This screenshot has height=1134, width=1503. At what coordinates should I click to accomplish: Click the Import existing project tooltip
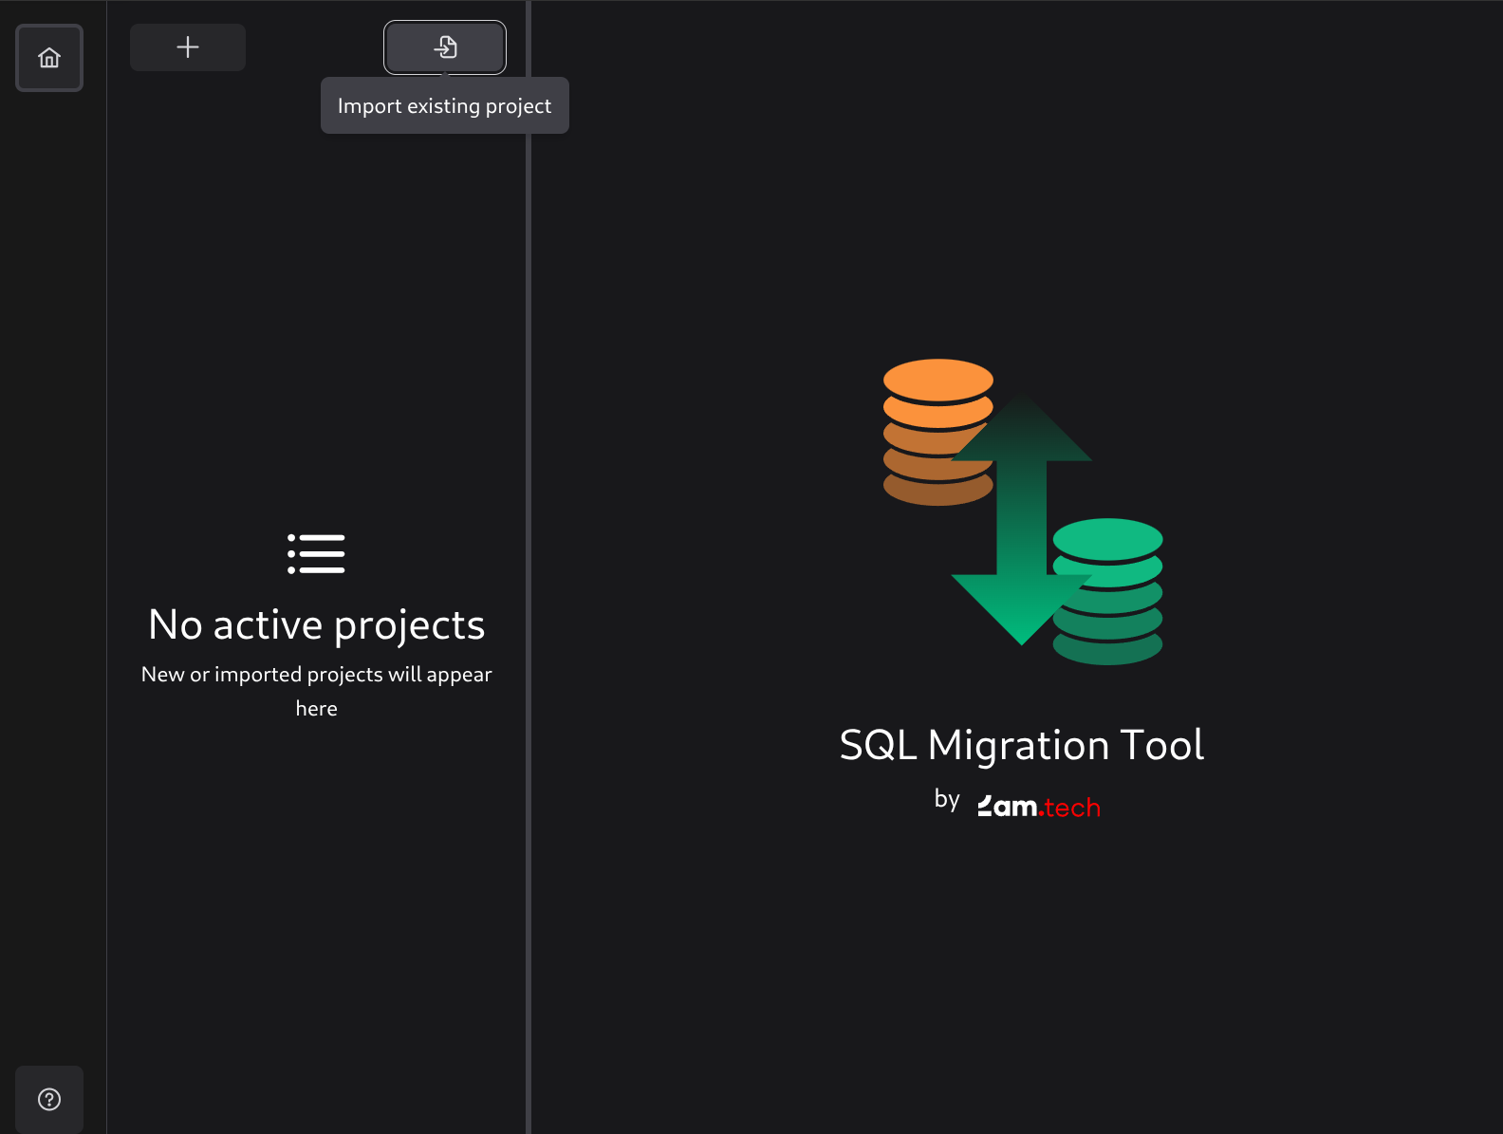tap(445, 105)
